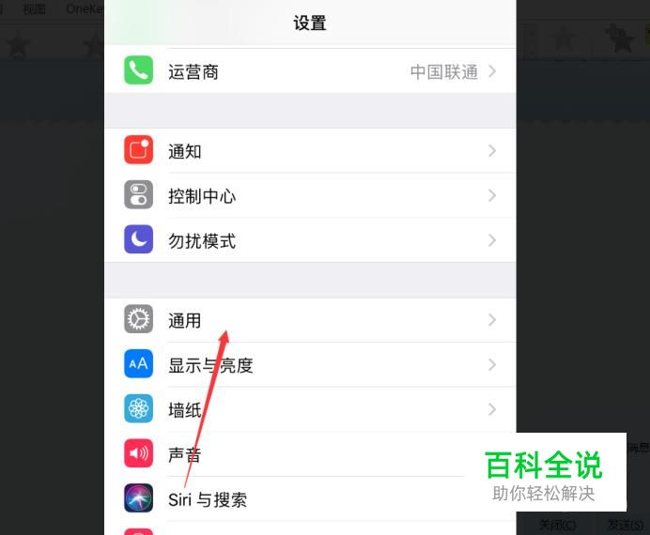The height and width of the screenshot is (535, 650).
Task: Open the 声音 sounds row label
Action: coord(184,454)
